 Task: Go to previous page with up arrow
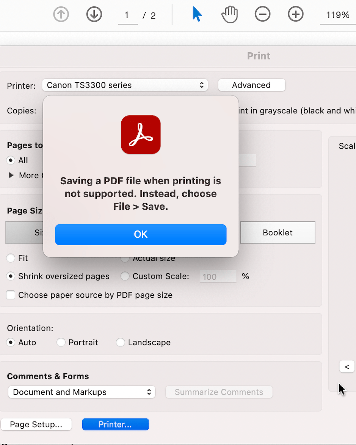pos(61,14)
